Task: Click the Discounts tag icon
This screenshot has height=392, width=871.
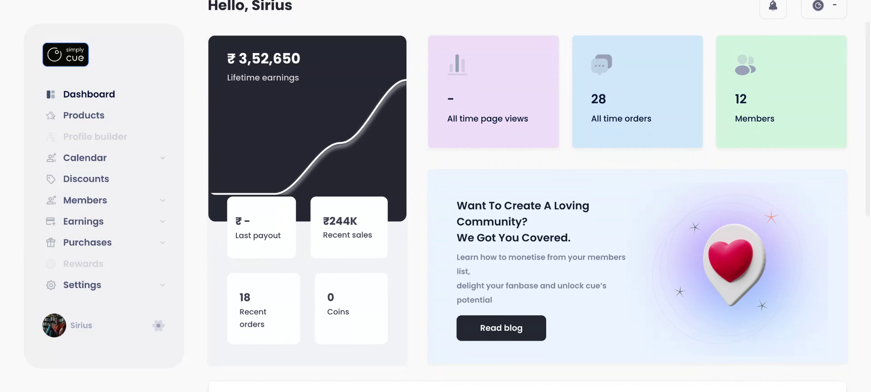Action: (51, 179)
